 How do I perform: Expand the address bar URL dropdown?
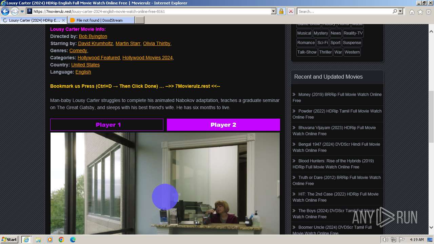[x=274, y=11]
